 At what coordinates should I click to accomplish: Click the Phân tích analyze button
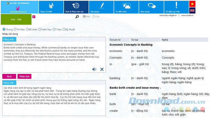(x=24, y=76)
